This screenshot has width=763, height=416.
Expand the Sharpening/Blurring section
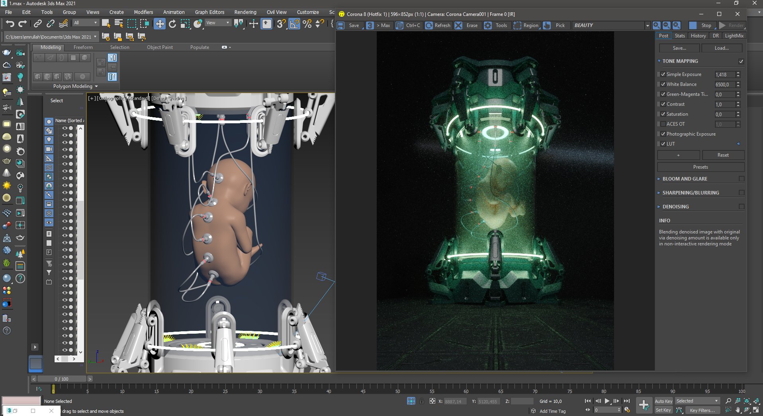[x=659, y=193]
